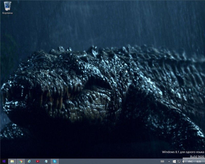Image resolution: width=205 pixels, height=164 pixels.
Task: Open the Windows Start button
Action: coord(4,161)
